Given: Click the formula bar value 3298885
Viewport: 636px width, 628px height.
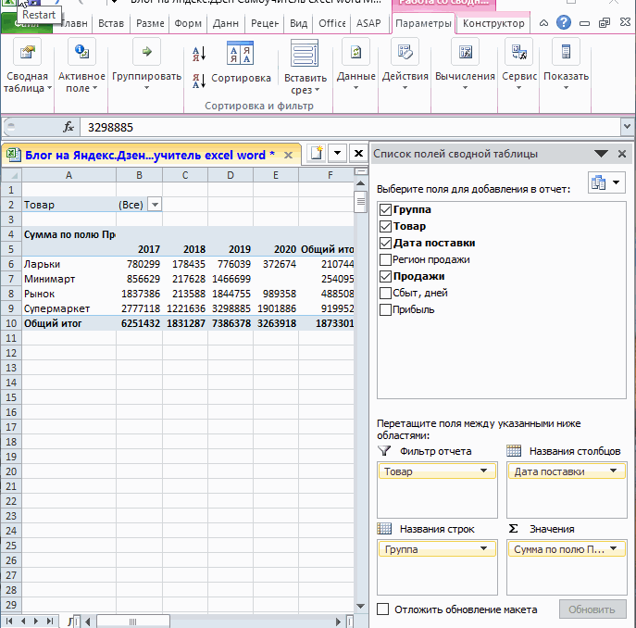Looking at the screenshot, I should click(x=110, y=128).
